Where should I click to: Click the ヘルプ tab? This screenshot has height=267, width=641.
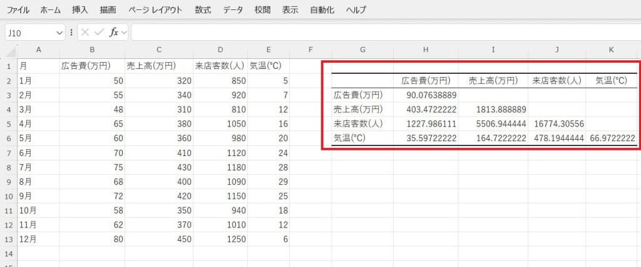tap(356, 10)
